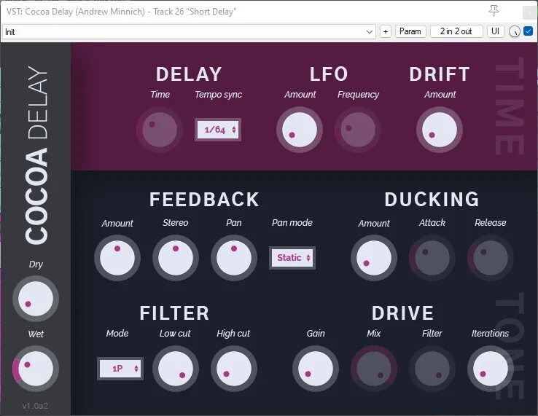This screenshot has width=538, height=416.
Task: Click the LFO Frequency knob
Action: point(358,130)
